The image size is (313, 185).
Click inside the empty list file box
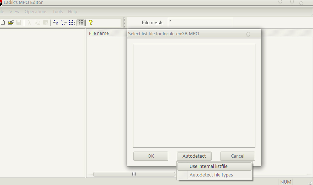tap(194, 96)
